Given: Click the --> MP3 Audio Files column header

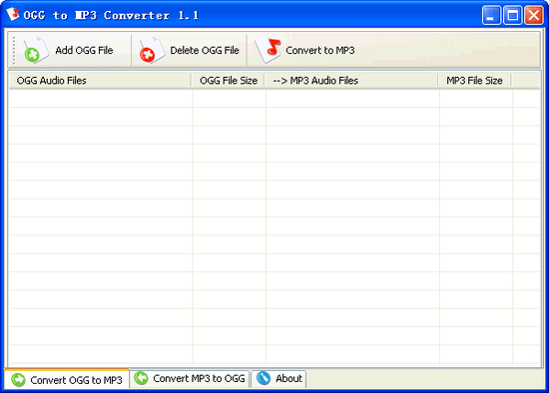Looking at the screenshot, I should 352,81.
